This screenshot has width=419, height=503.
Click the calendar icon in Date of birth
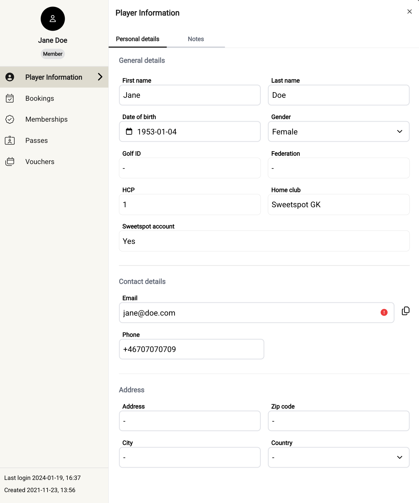pos(129,132)
